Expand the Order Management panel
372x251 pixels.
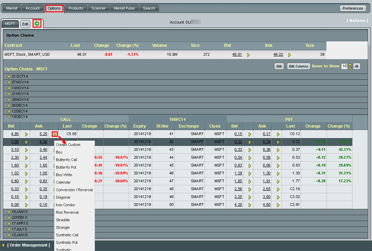(4, 245)
